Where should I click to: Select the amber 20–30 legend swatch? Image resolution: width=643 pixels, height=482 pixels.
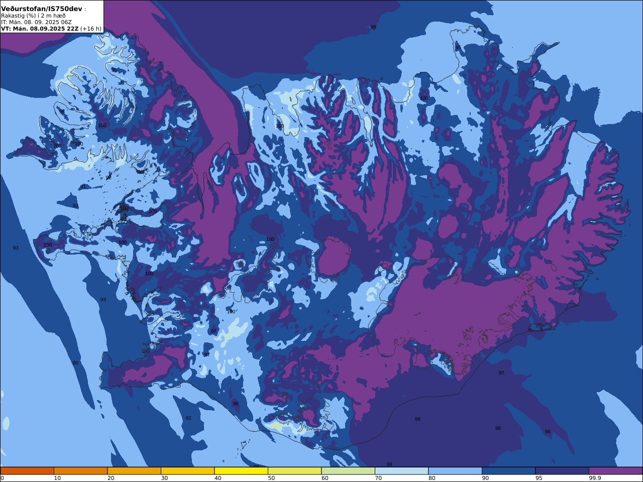tap(134, 471)
